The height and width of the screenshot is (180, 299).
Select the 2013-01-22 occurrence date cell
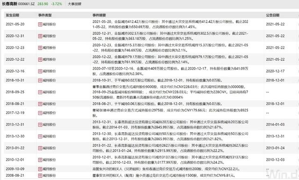pos(15,148)
